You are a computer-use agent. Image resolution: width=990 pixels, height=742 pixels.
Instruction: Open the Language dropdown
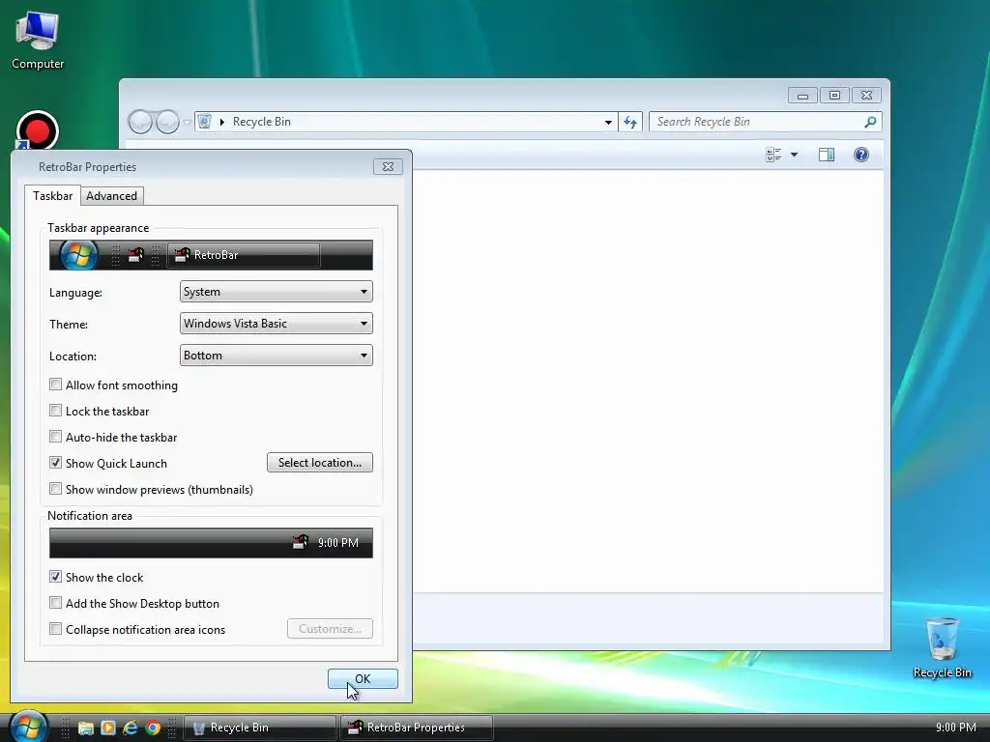(276, 292)
